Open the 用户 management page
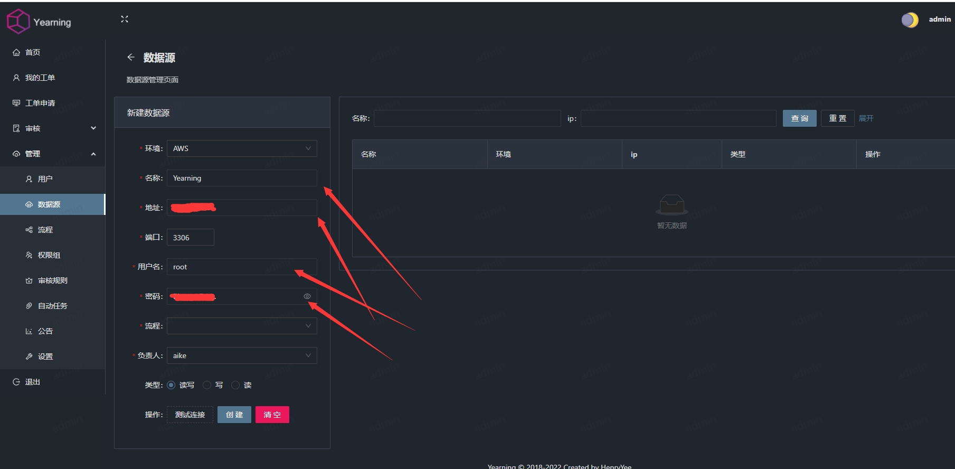This screenshot has width=955, height=469. 53,179
